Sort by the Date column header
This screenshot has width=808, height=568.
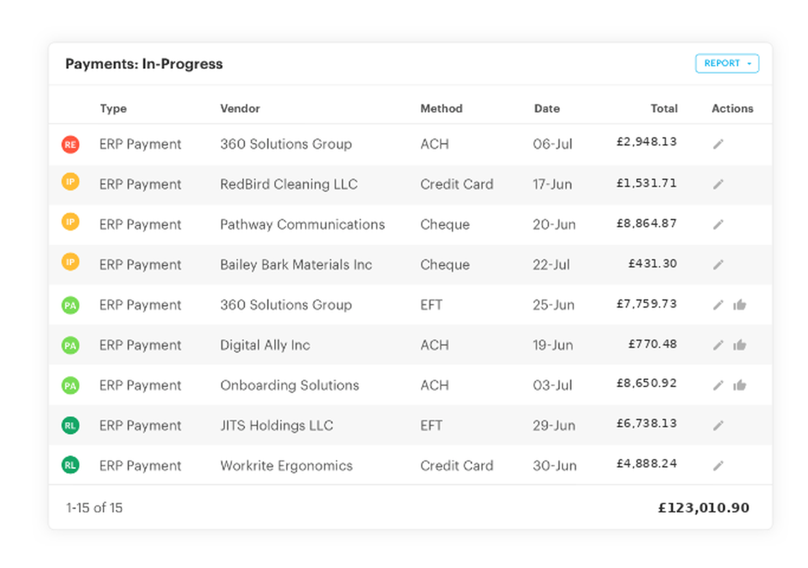pyautogui.click(x=547, y=108)
